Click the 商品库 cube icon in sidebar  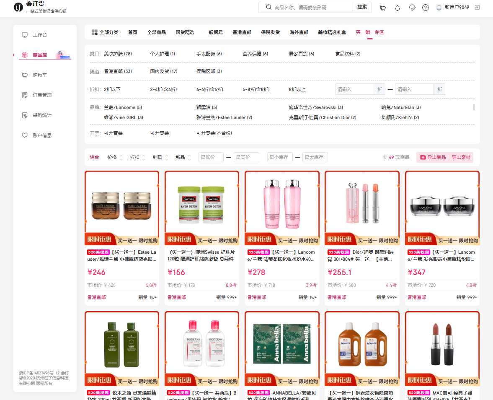pos(25,55)
